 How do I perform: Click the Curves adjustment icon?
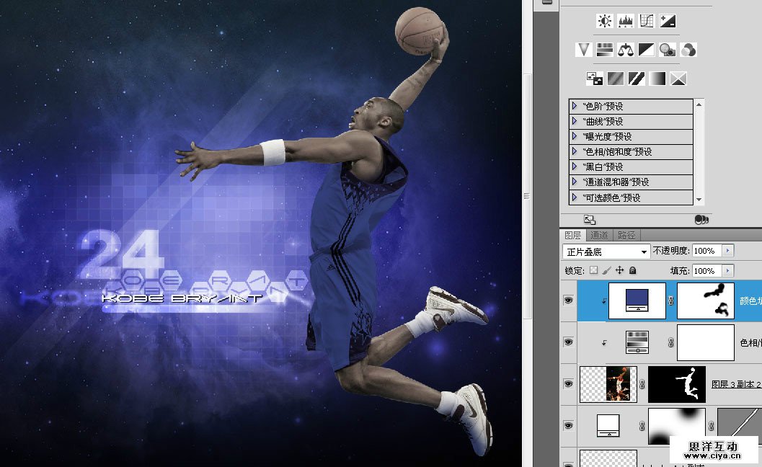pos(647,20)
